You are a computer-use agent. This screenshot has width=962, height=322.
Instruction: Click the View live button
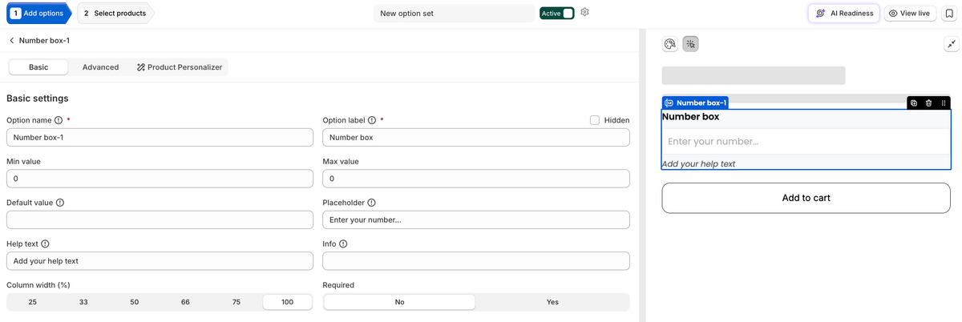tap(910, 14)
